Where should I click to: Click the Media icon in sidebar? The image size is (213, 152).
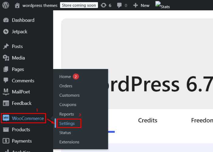coord(6,58)
